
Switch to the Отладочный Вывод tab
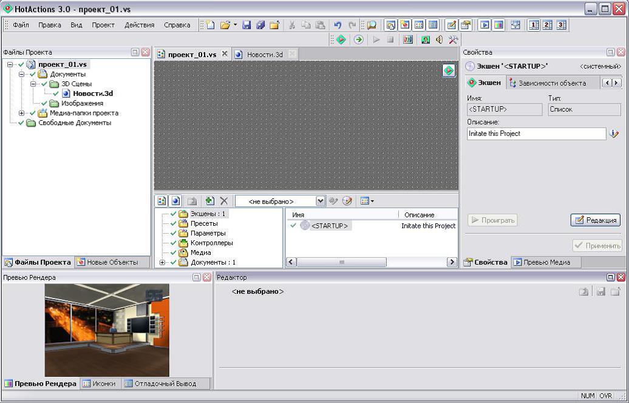pos(160,384)
